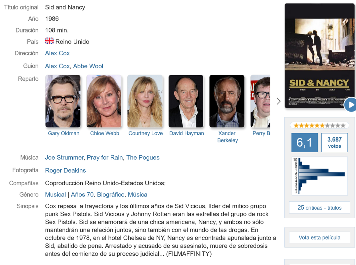The image size is (356, 265).
Task: Open the Roger Deakins photography link
Action: pyautogui.click(x=65, y=171)
